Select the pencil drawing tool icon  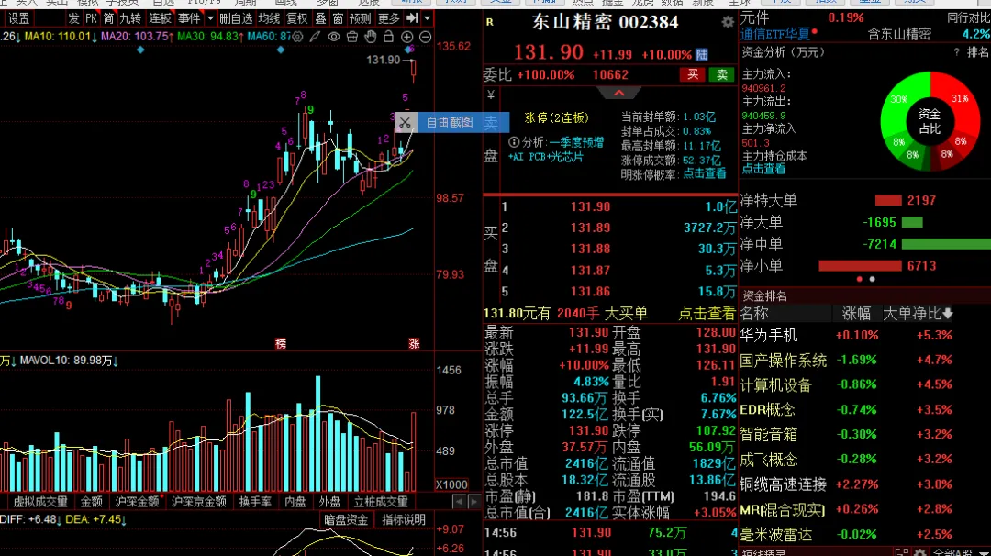[315, 38]
